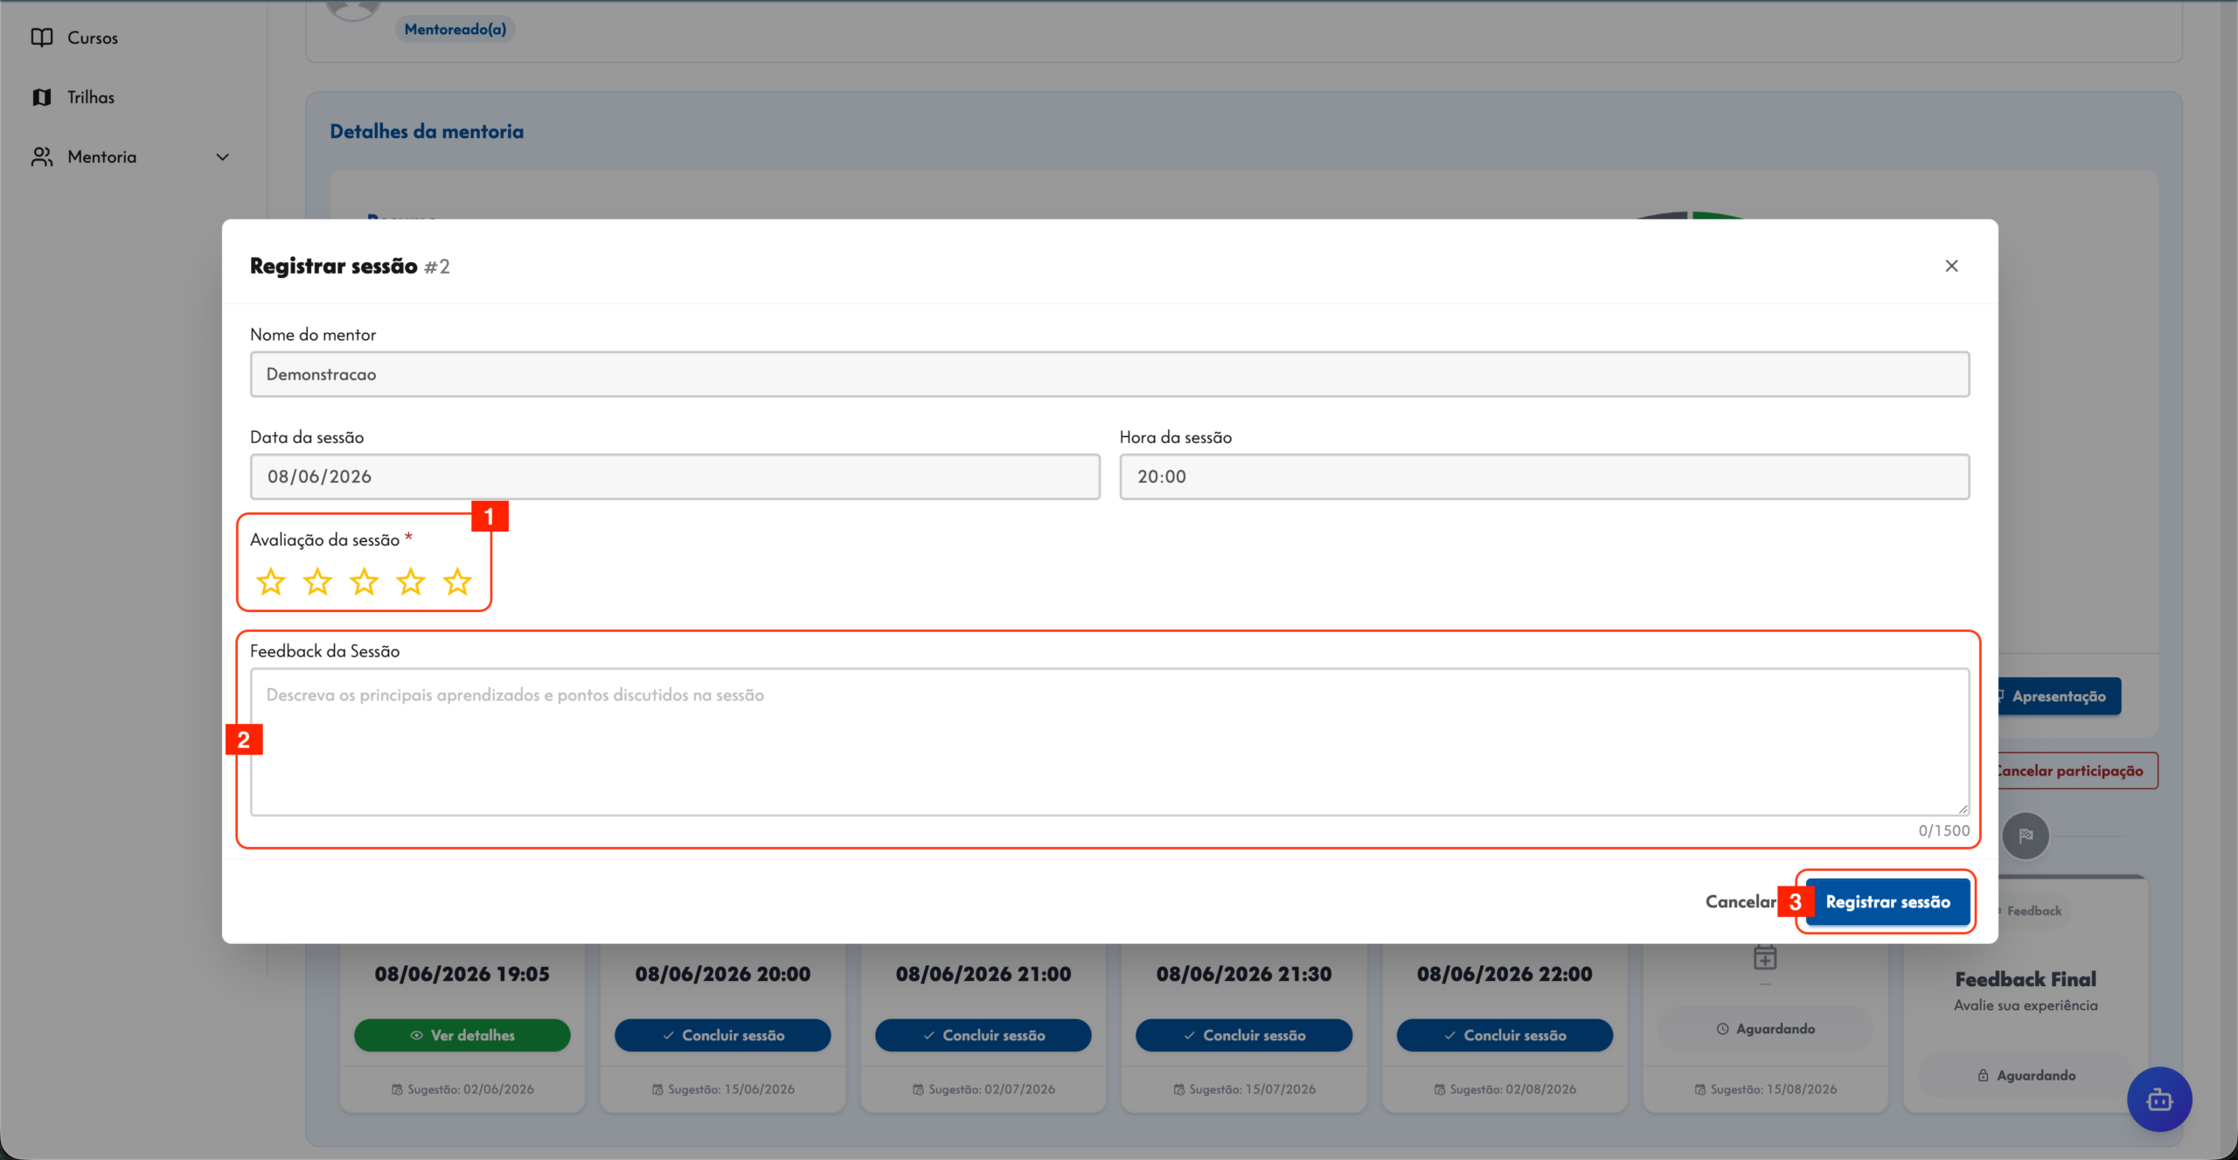Click the Cursos book icon in sidebar
Screen dimensions: 2238x1160
click(41, 38)
